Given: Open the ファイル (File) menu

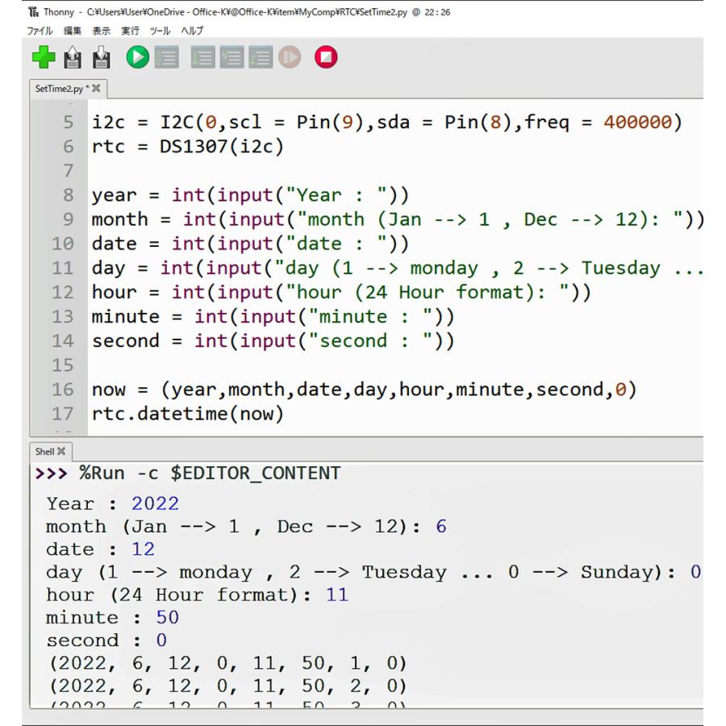Looking at the screenshot, I should click(x=41, y=31).
